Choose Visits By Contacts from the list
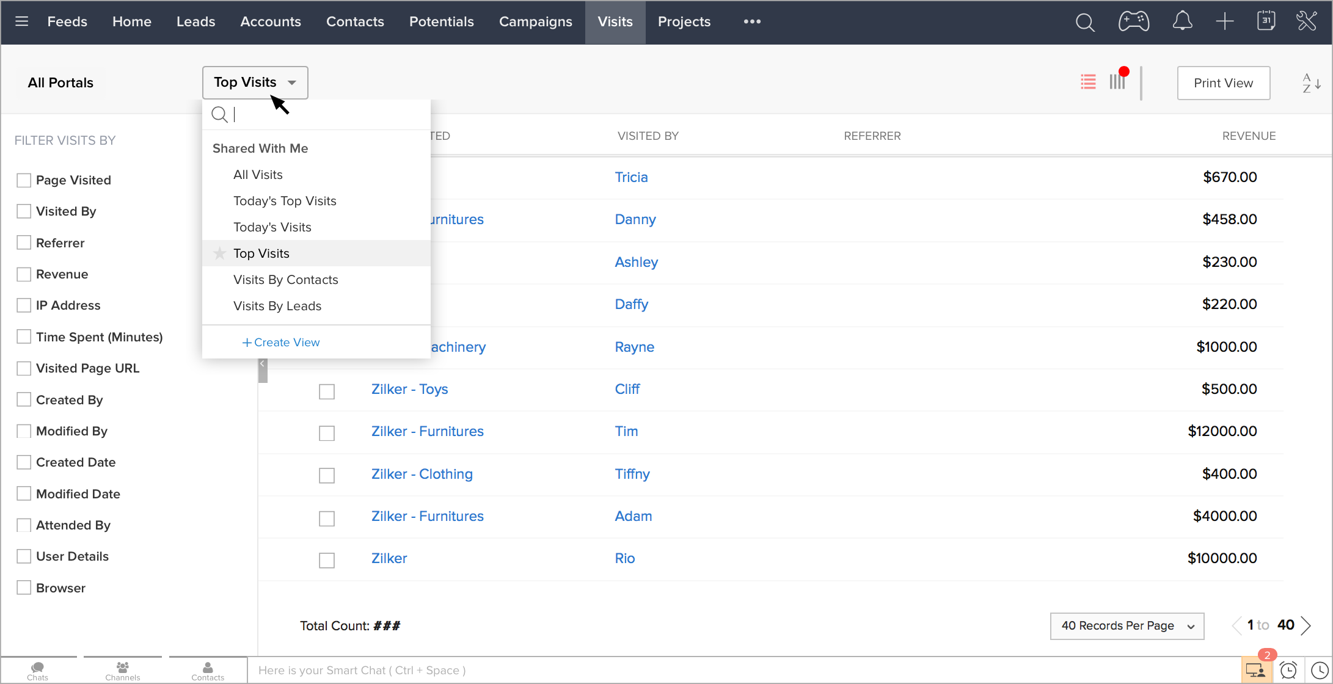 285,280
